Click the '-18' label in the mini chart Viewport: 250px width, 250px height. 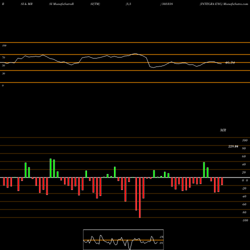click(161, 237)
